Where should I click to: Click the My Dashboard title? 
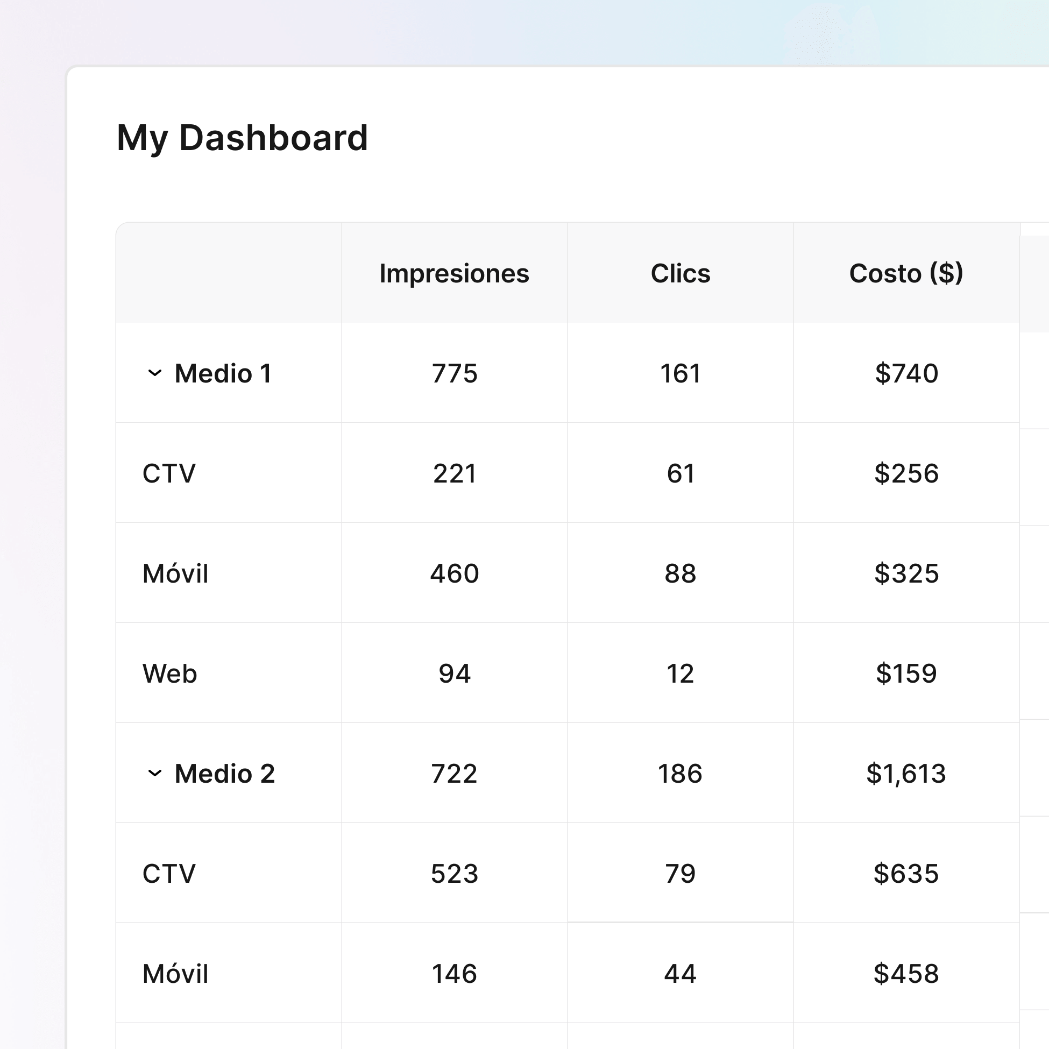coord(242,138)
